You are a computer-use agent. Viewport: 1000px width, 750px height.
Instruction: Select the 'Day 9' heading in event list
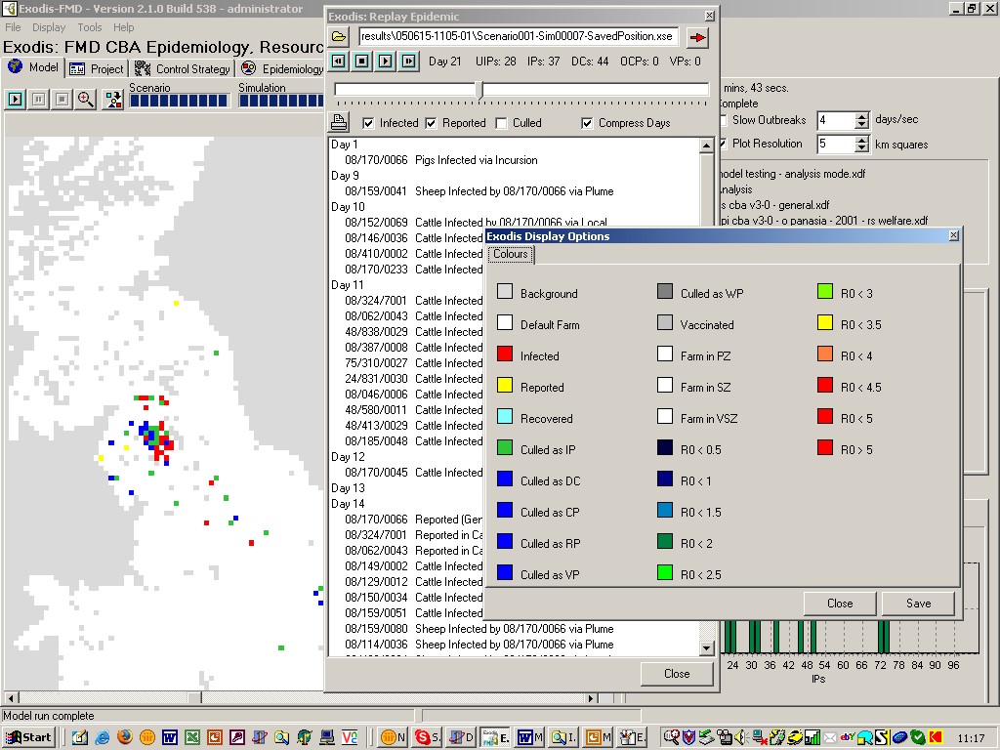(x=345, y=176)
